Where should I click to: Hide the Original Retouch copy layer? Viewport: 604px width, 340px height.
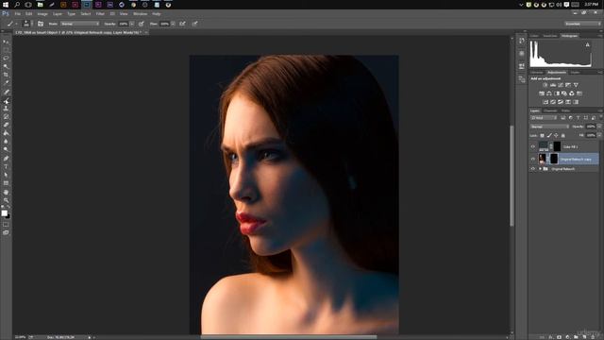click(533, 159)
